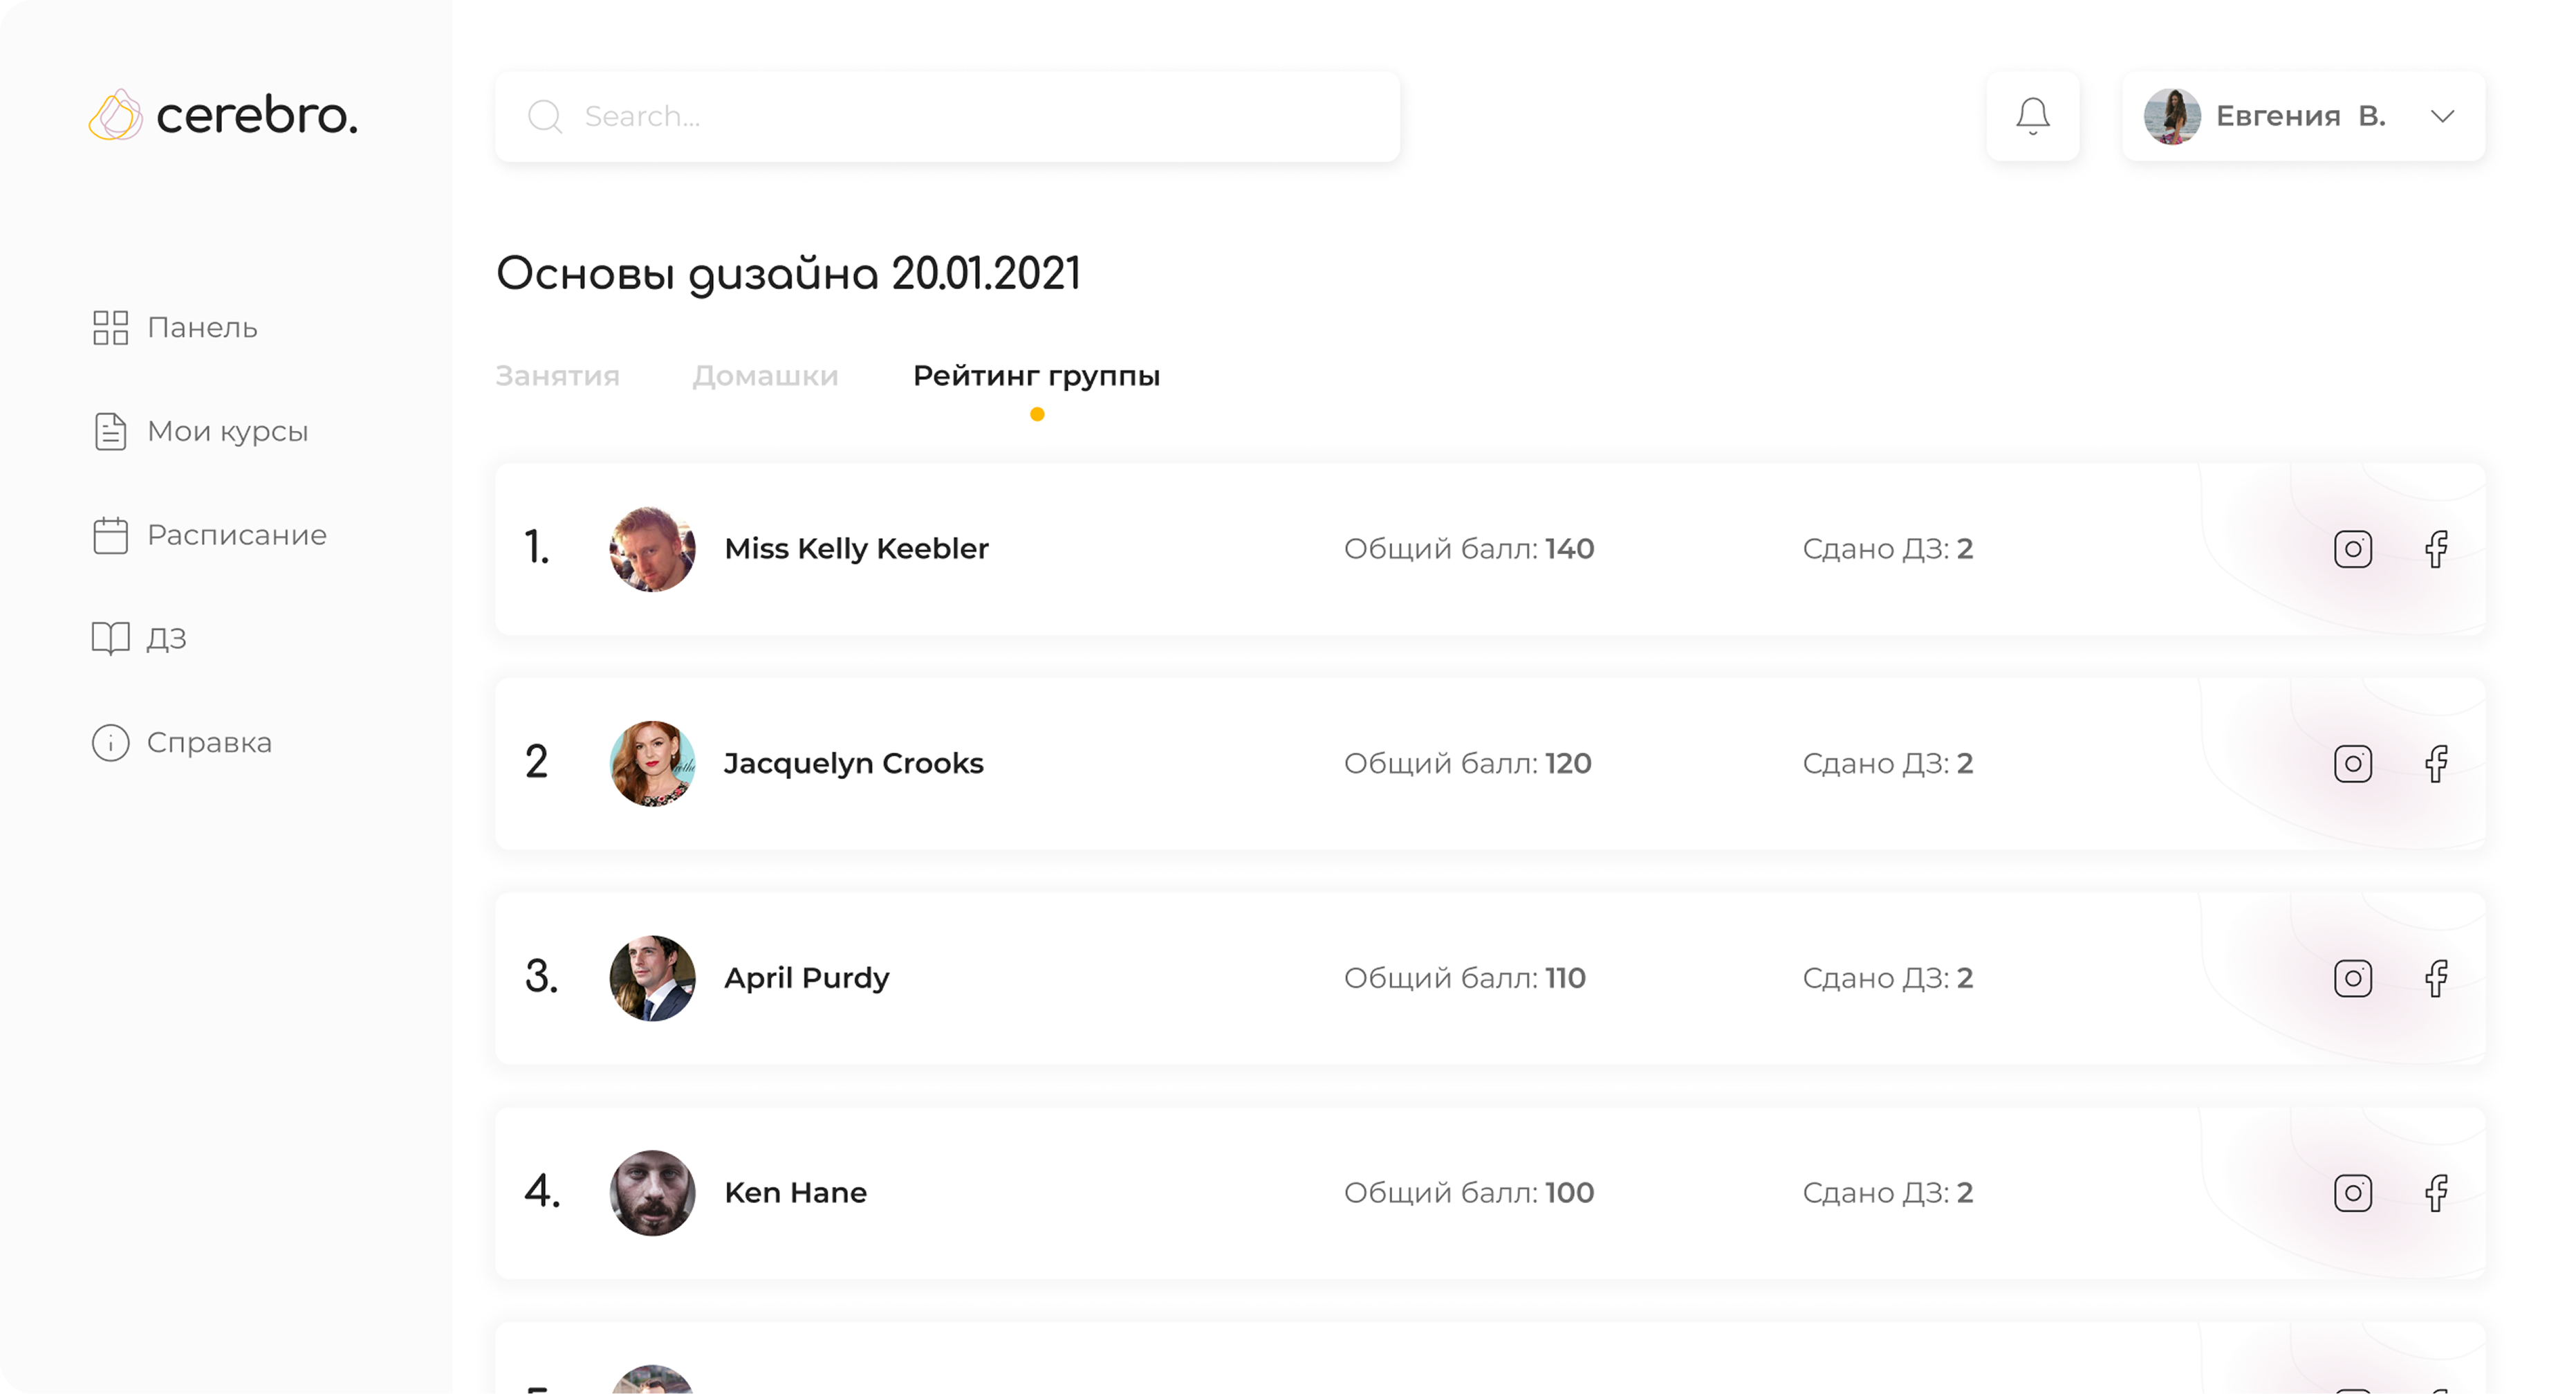Open Facebook link for Jacquelyn Crooks

click(2436, 764)
